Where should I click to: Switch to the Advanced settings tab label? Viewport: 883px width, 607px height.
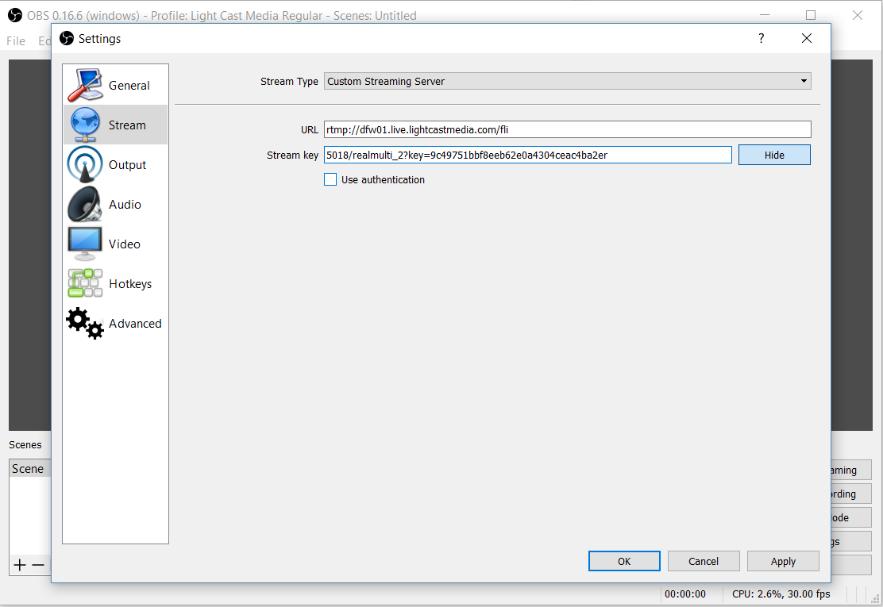coord(135,324)
